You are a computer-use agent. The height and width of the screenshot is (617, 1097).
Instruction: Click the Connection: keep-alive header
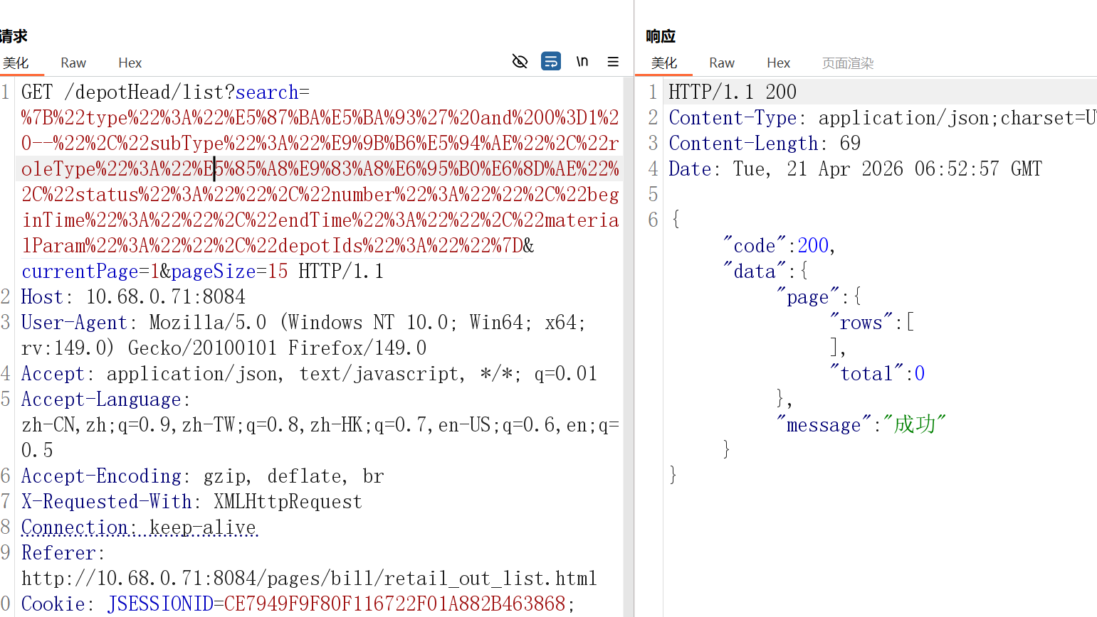pos(139,527)
